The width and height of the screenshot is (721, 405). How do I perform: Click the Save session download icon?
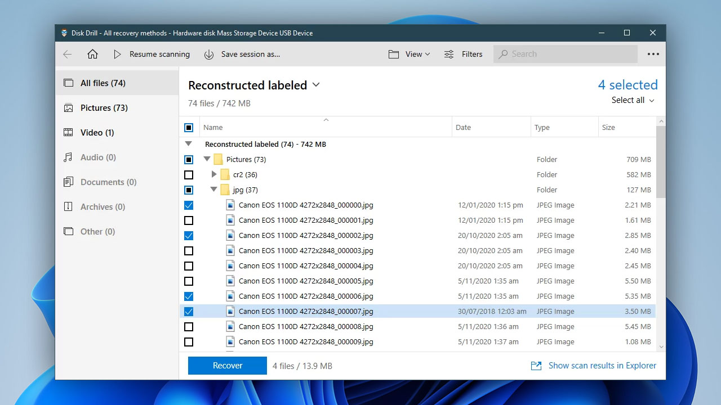click(x=209, y=55)
